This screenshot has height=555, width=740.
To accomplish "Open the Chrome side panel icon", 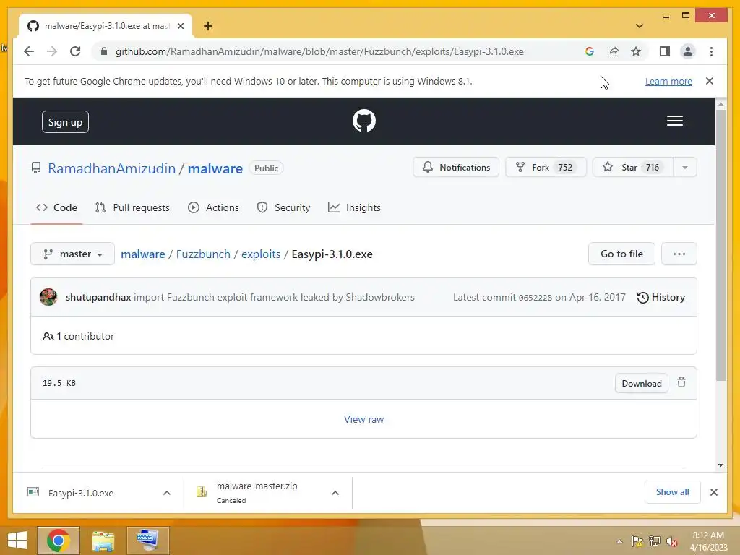I will click(665, 51).
